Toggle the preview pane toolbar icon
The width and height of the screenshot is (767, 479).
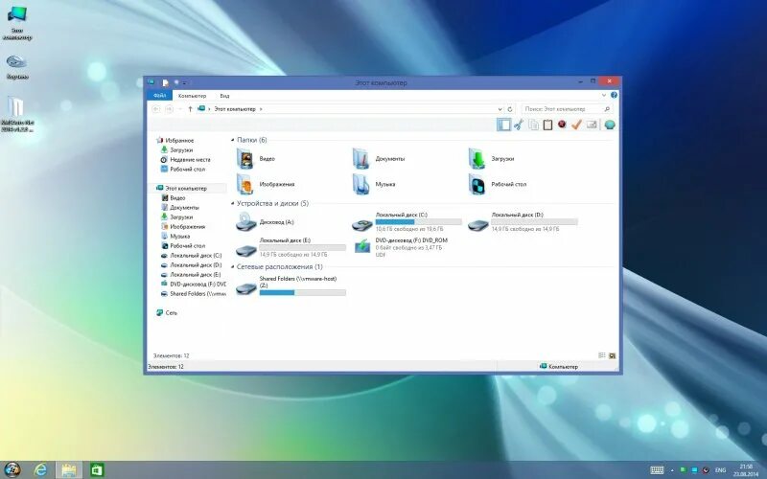coord(503,125)
